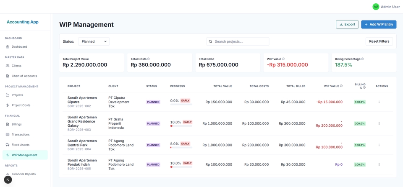Click the TOTAL VALUE column header

(223, 86)
